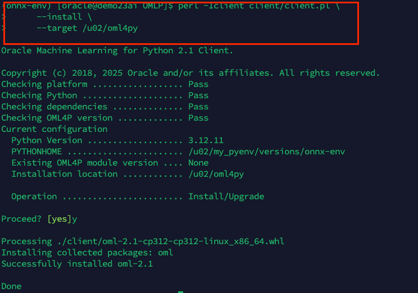The width and height of the screenshot is (418, 293).
Task: Click the PYTHONHOME path /u02/my_pyenv/versions/onnx-env
Action: [x=266, y=152]
